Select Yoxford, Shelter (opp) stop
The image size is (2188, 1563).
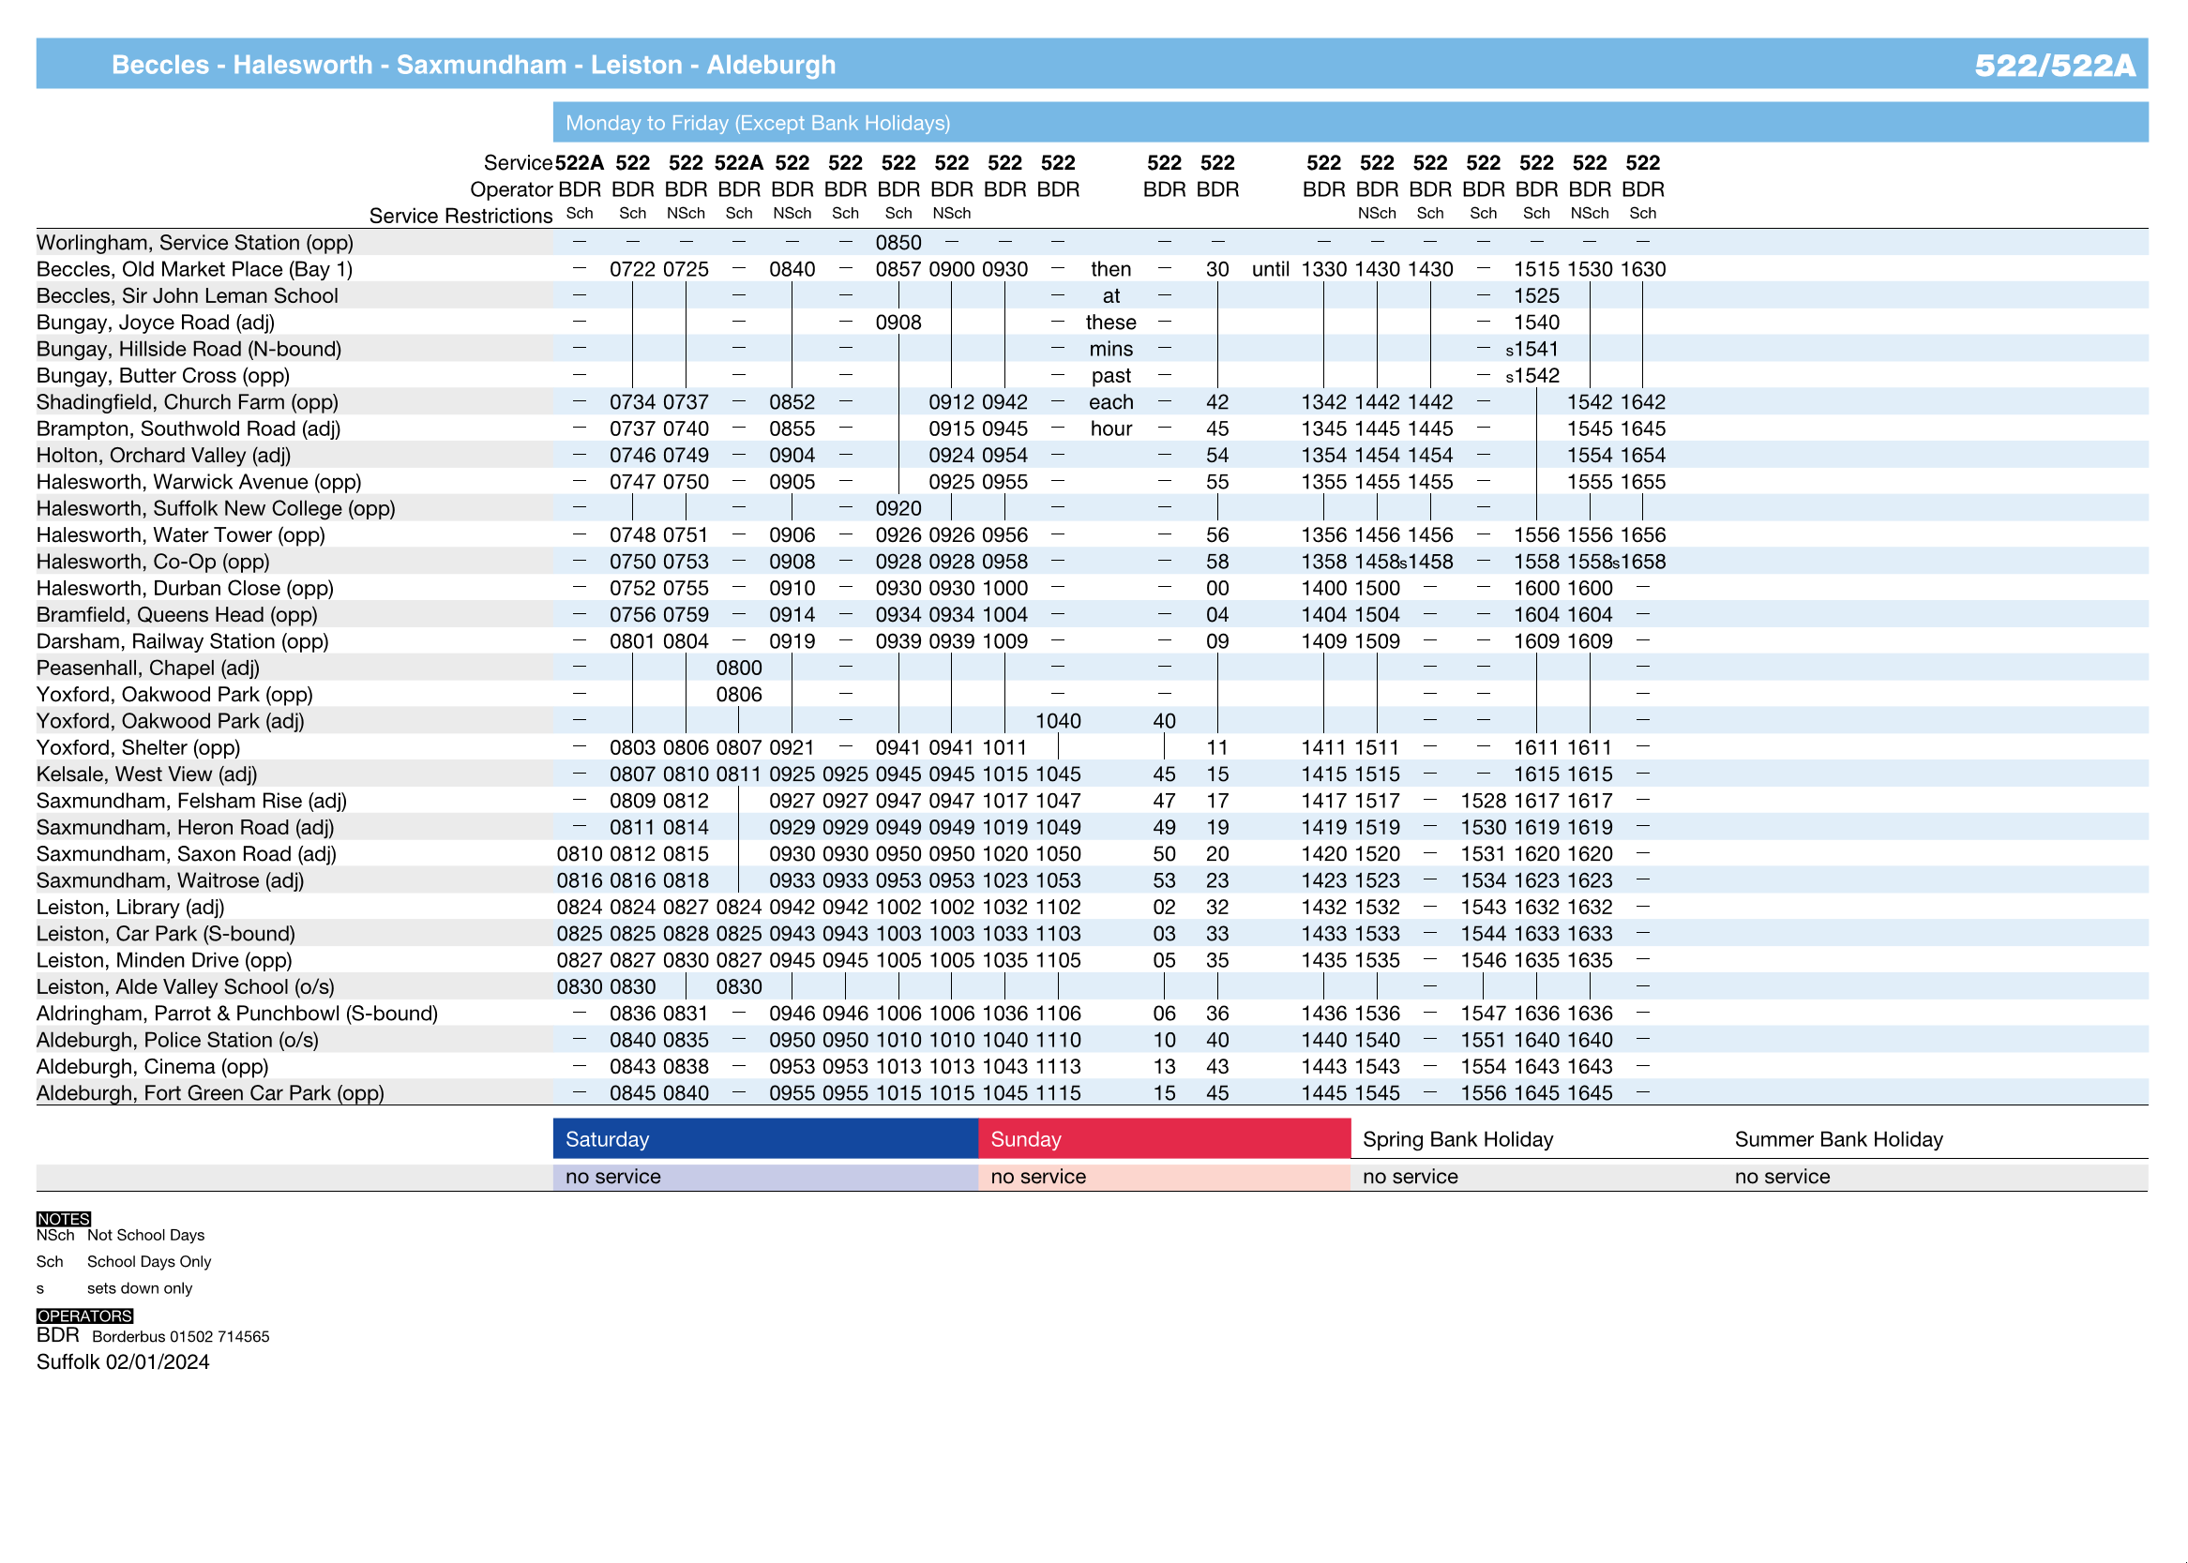coord(139,748)
